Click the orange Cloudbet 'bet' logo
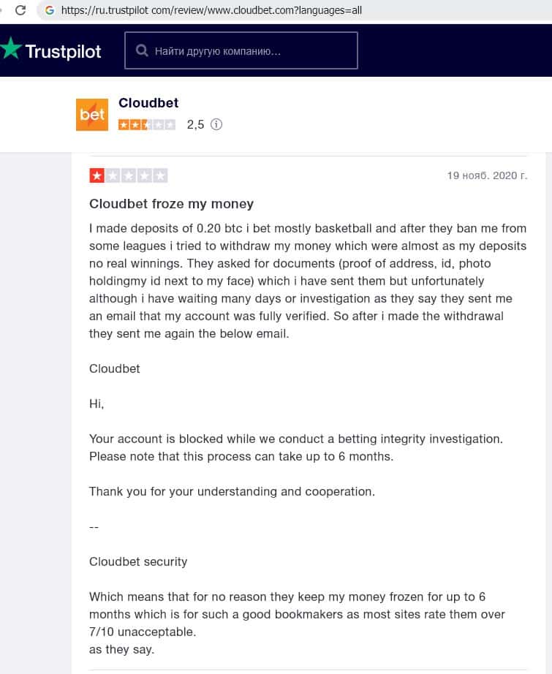Screen dimensions: 552x674 tap(92, 115)
